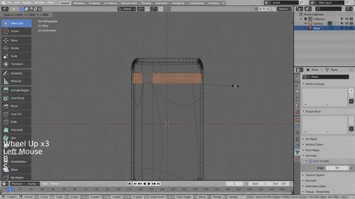Click new scene icon beside Scene field
The image size is (355, 199).
pyautogui.click(x=301, y=3)
